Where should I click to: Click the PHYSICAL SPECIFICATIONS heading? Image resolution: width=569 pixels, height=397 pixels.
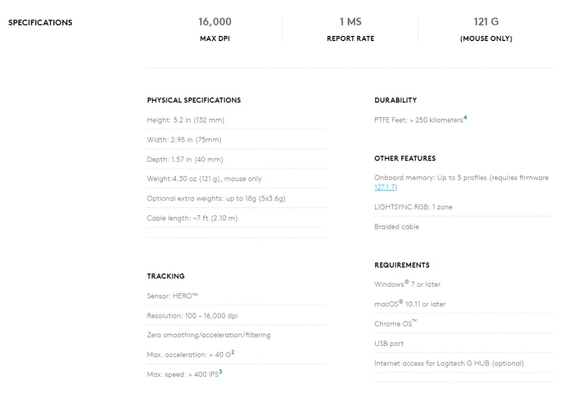[194, 100]
